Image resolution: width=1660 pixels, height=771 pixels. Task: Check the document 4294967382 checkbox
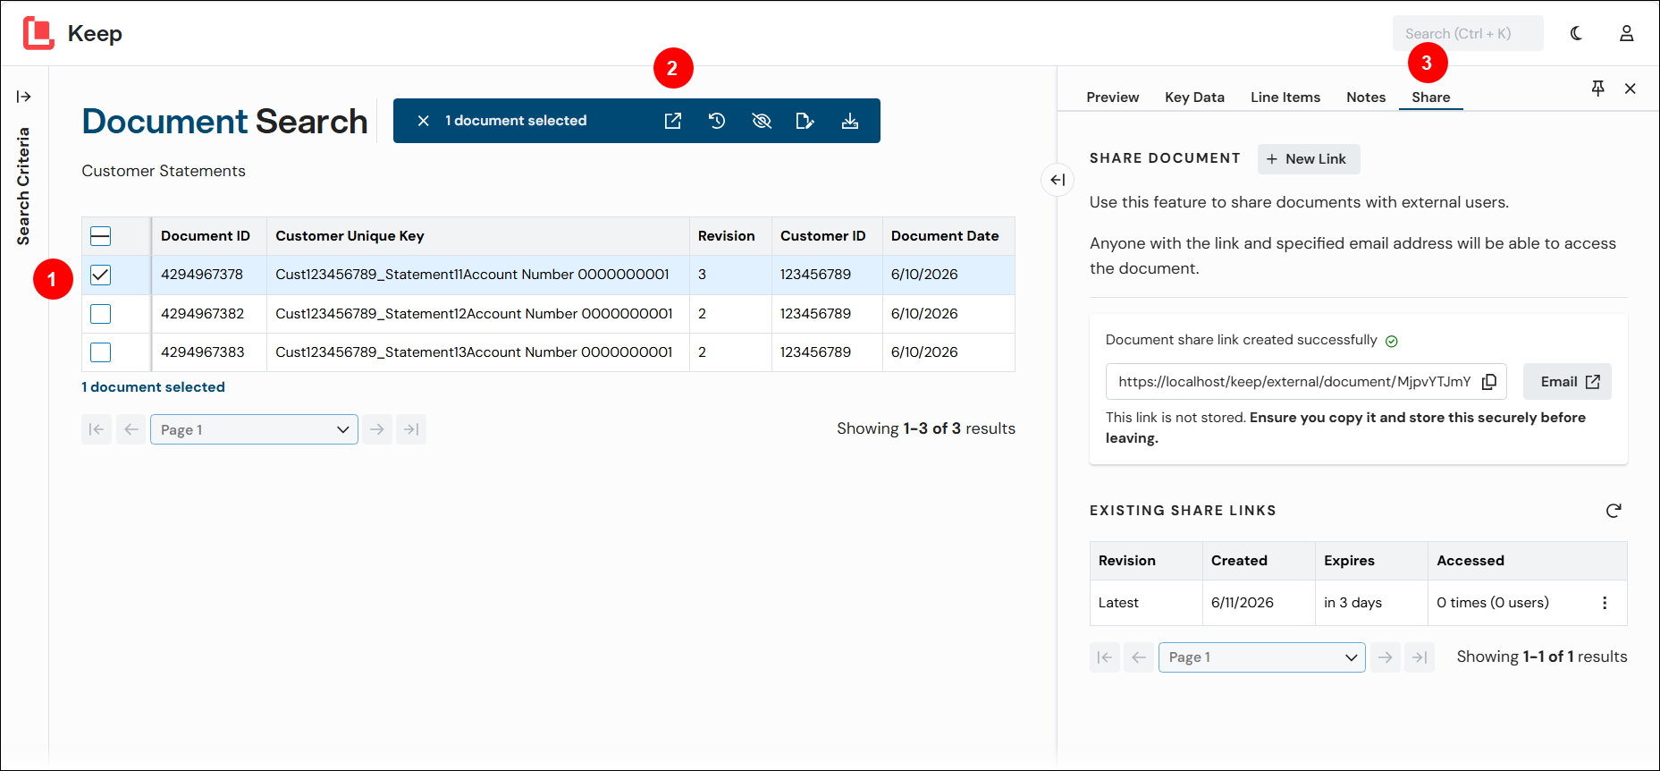[x=101, y=314]
